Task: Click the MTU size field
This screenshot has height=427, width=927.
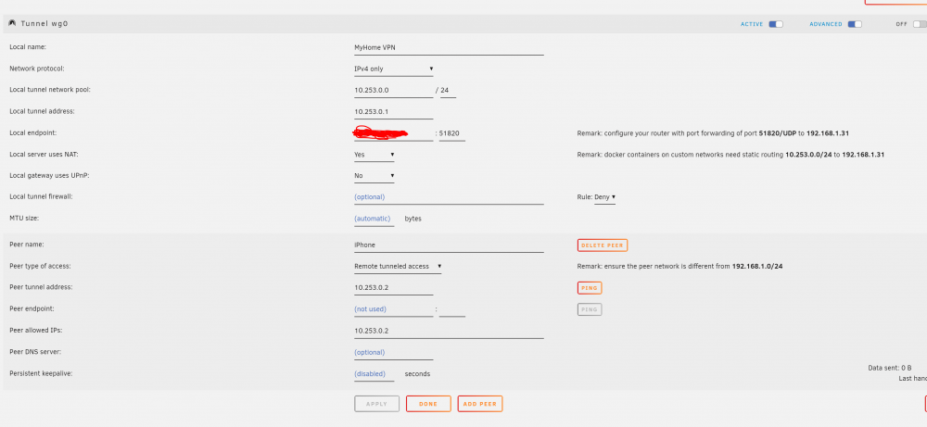Action: point(375,219)
